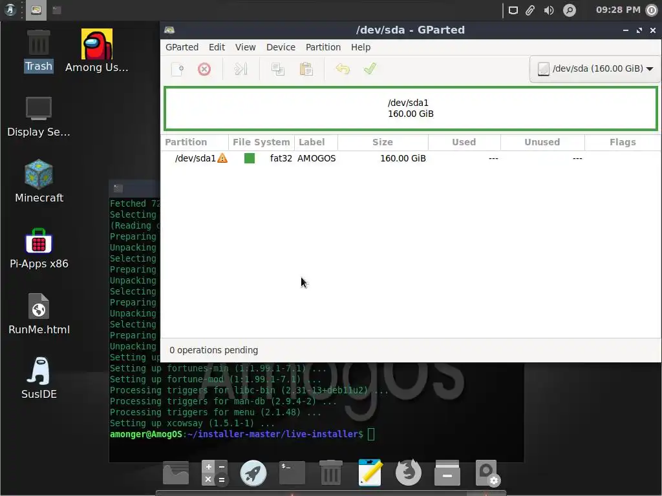This screenshot has width=662, height=496.
Task: Select the RunMe.html desktop file
Action: [x=39, y=315]
